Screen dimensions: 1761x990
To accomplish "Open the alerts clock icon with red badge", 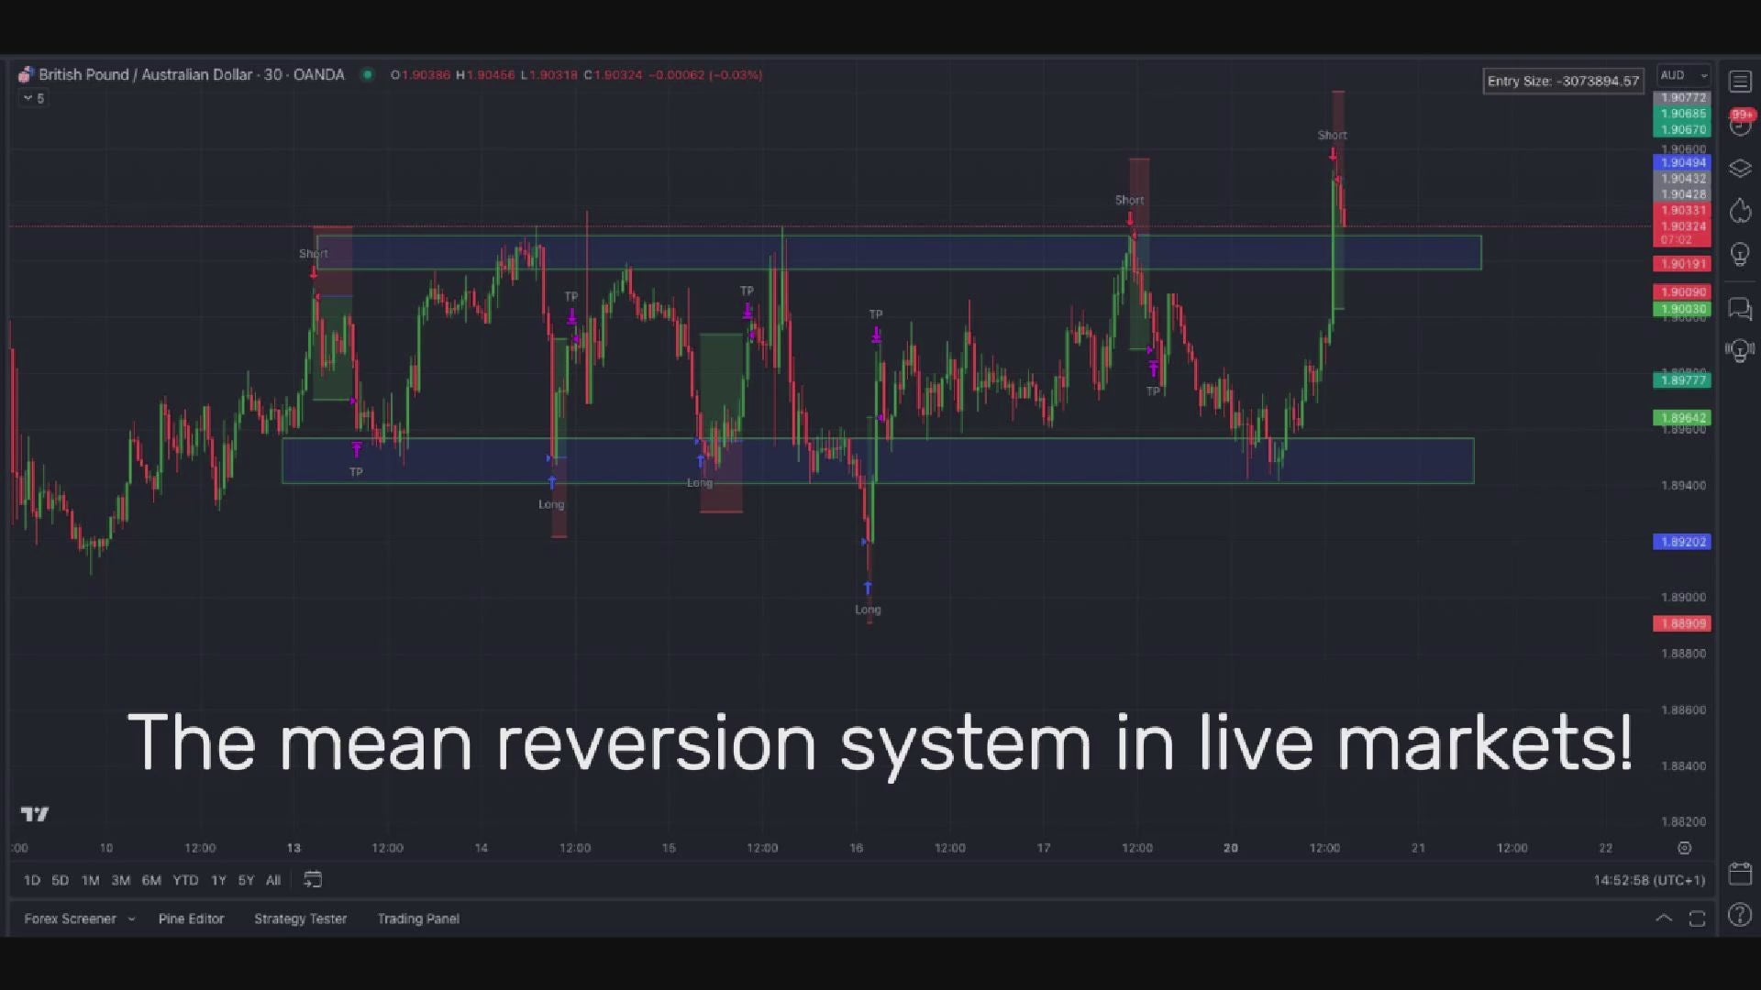I will click(x=1740, y=123).
